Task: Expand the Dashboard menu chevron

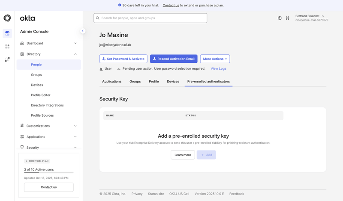Action: click(75, 43)
